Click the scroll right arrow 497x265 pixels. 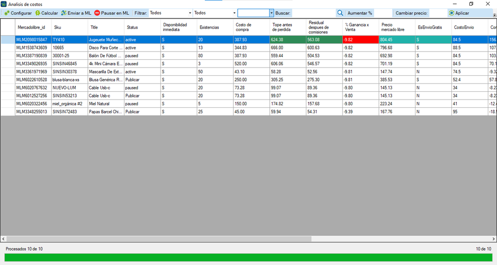pos(494,239)
